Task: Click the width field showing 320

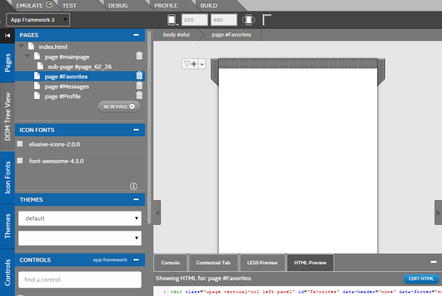Action: click(x=195, y=20)
